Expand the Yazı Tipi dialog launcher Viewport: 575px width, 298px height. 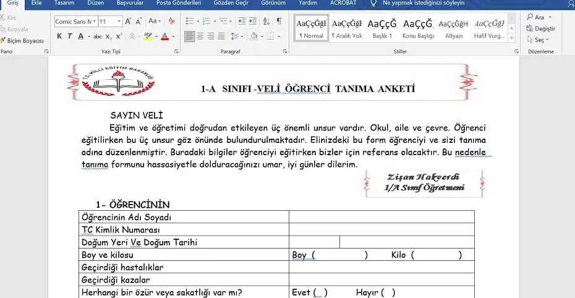click(176, 52)
